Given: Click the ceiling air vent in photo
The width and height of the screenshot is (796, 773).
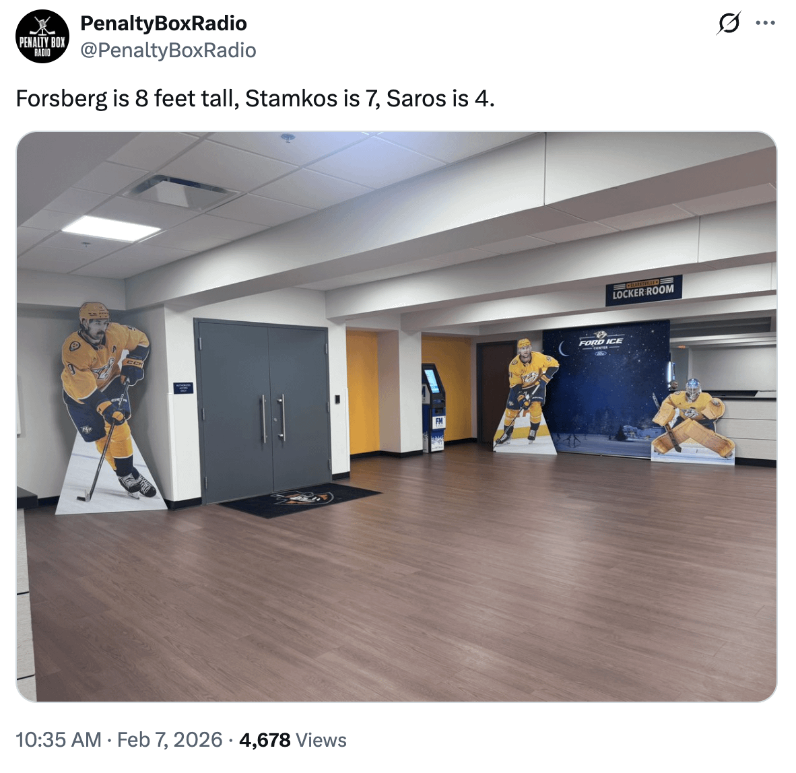Looking at the screenshot, I should point(178,193).
